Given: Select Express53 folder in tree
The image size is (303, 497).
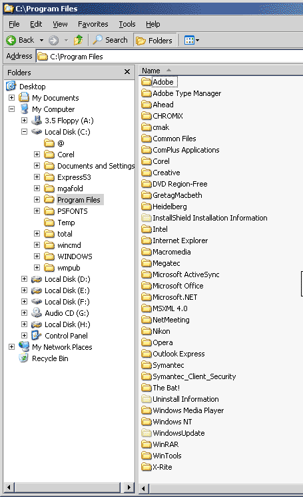Looking at the screenshot, I should (74, 177).
